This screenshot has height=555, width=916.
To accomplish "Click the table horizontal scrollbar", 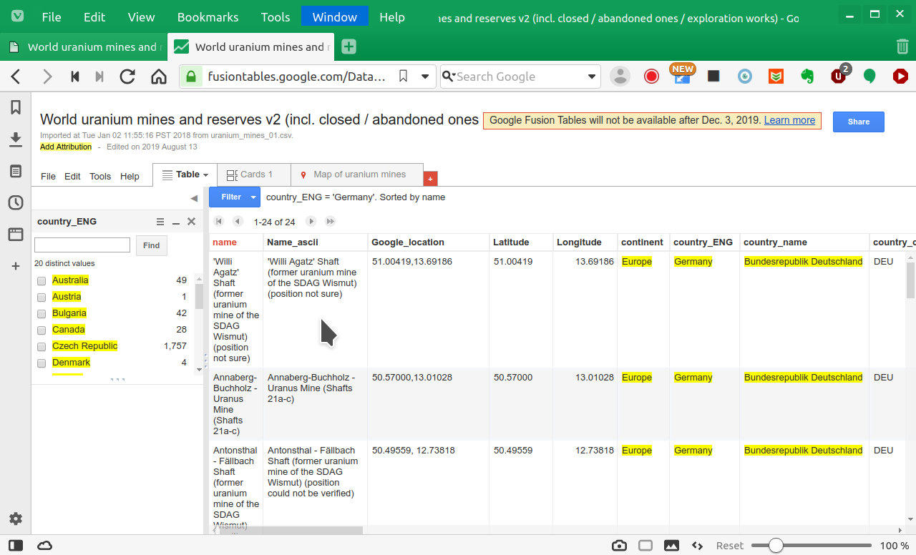I will (291, 531).
